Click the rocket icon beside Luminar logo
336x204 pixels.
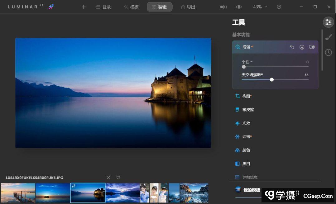[x=51, y=7]
